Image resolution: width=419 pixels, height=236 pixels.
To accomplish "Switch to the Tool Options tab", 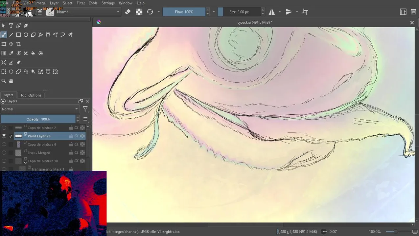I will [31, 95].
